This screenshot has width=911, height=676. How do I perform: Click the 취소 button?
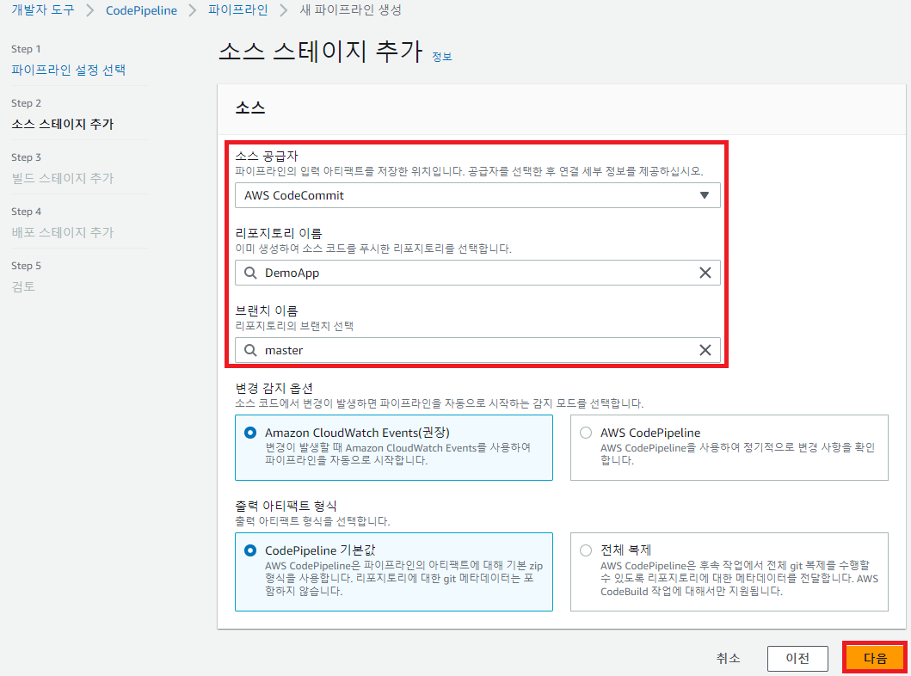tap(728, 658)
